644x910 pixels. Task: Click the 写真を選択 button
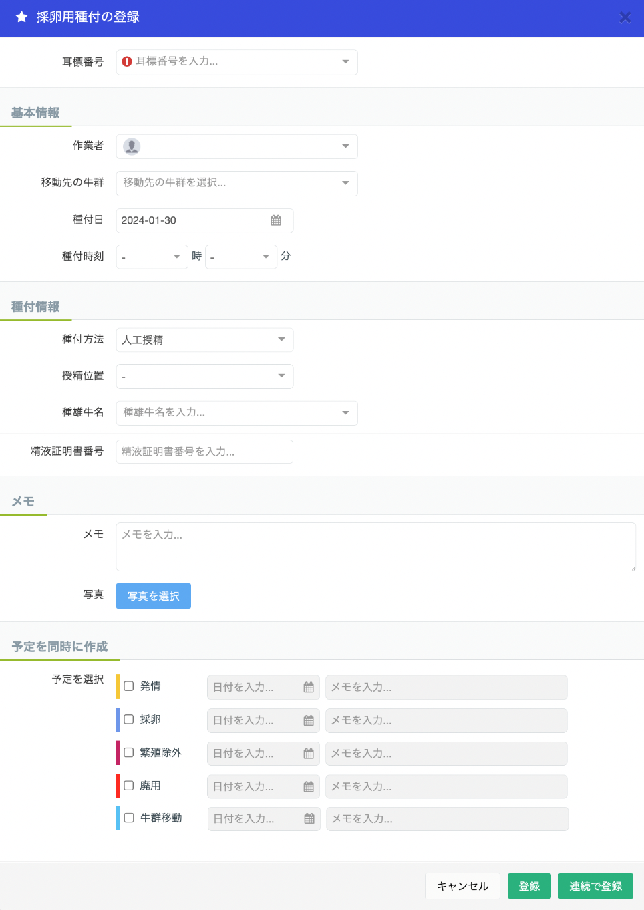tap(154, 596)
